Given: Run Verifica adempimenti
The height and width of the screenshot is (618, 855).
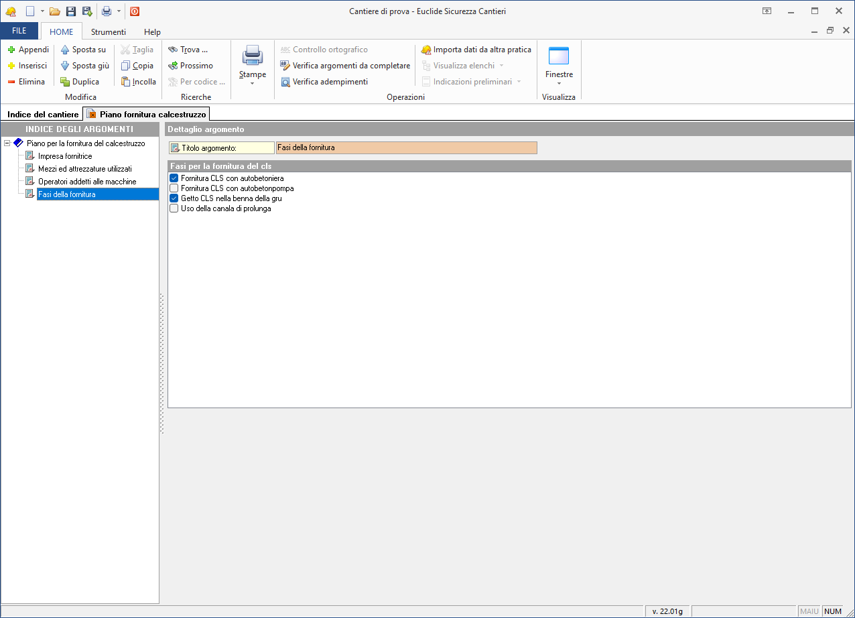Looking at the screenshot, I should pyautogui.click(x=324, y=82).
